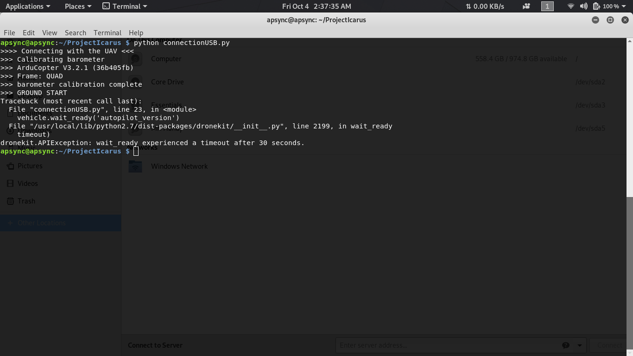Click the Wi-Fi status icon
Image resolution: width=633 pixels, height=356 pixels.
click(570, 6)
